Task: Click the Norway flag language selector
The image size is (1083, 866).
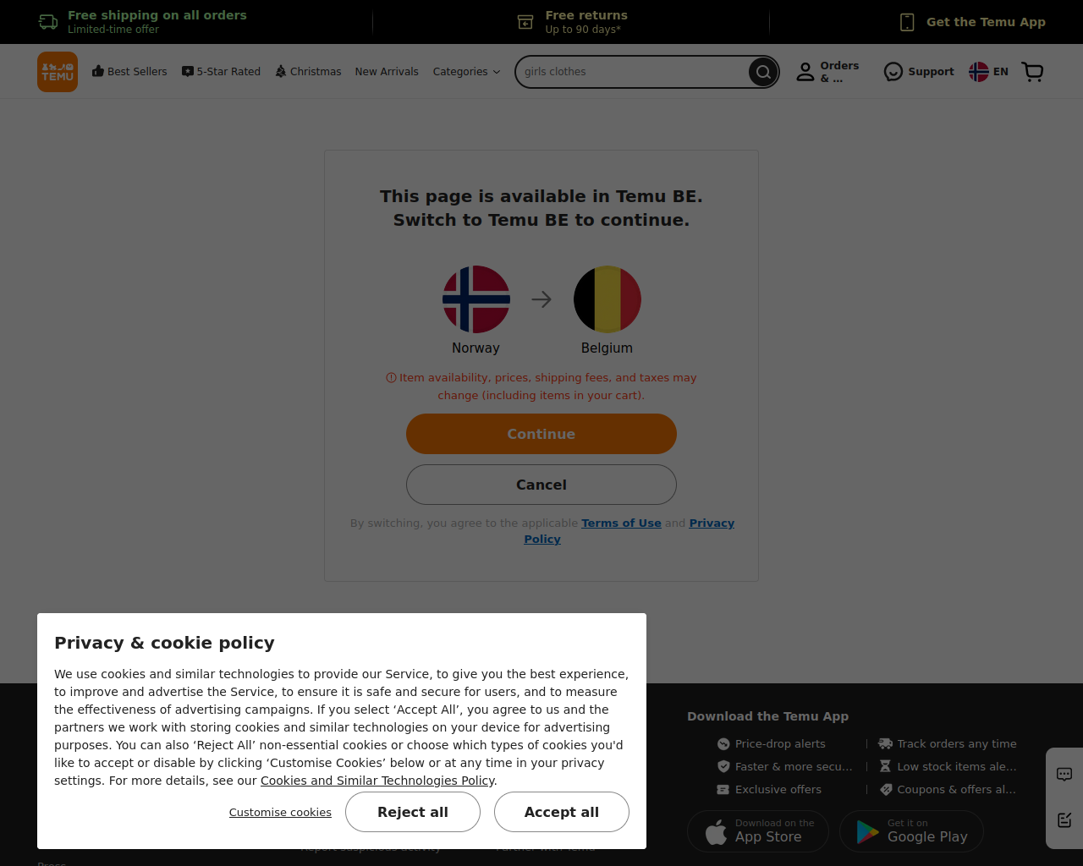Action: tap(979, 72)
